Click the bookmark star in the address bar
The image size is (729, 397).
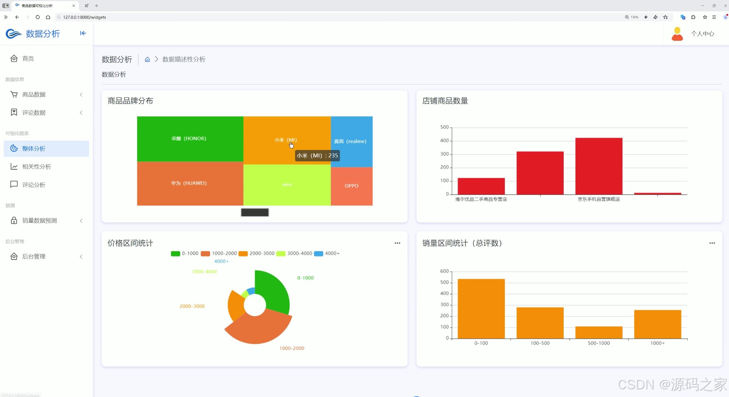tap(665, 17)
